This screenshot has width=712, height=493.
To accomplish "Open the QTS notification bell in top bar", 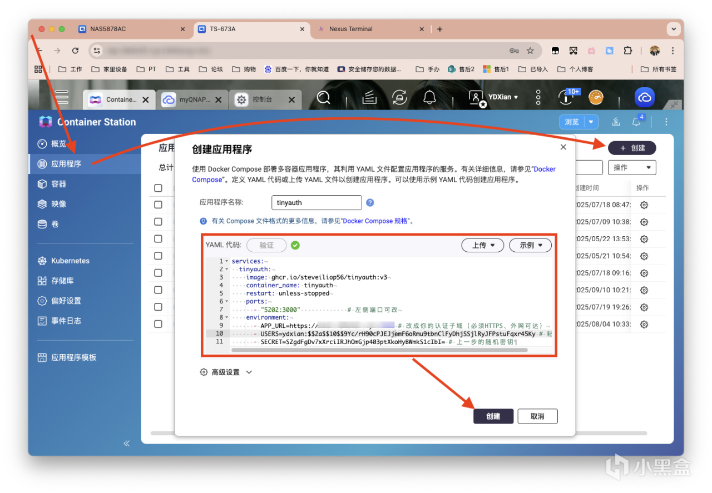I will click(429, 98).
